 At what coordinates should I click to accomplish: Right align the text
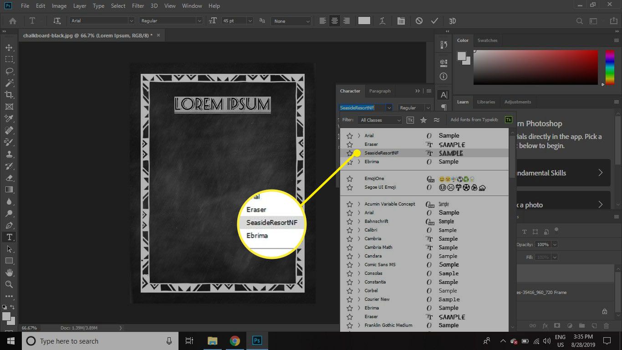tap(347, 21)
